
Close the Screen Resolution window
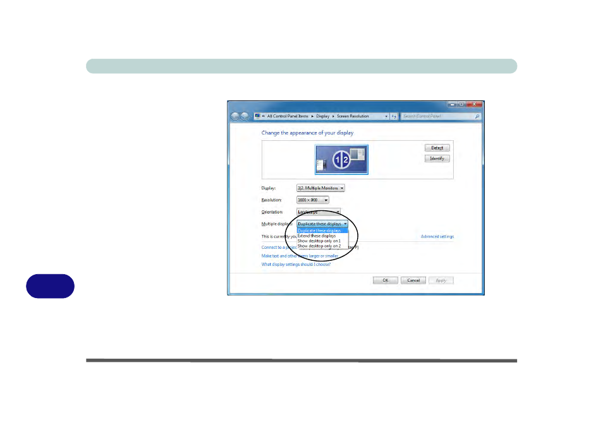474,104
